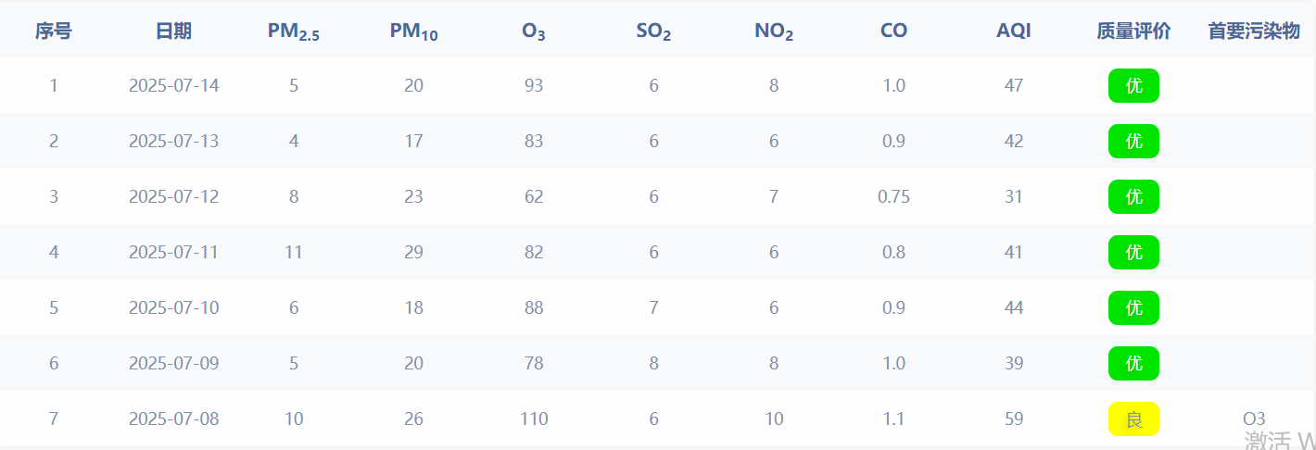Click the PM2.5 column header
This screenshot has height=450, width=1316.
click(x=294, y=31)
